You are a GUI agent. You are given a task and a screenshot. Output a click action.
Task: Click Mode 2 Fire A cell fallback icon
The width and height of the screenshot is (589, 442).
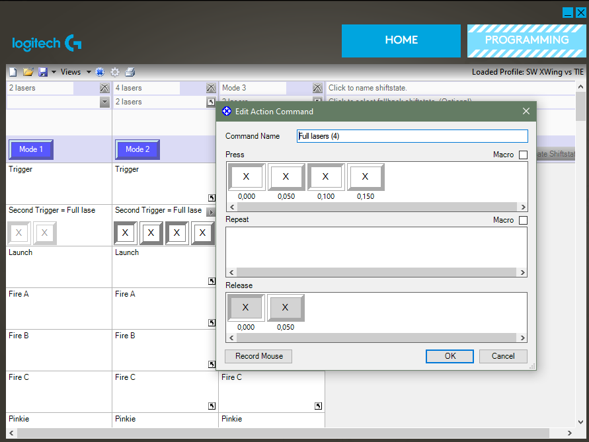(212, 322)
